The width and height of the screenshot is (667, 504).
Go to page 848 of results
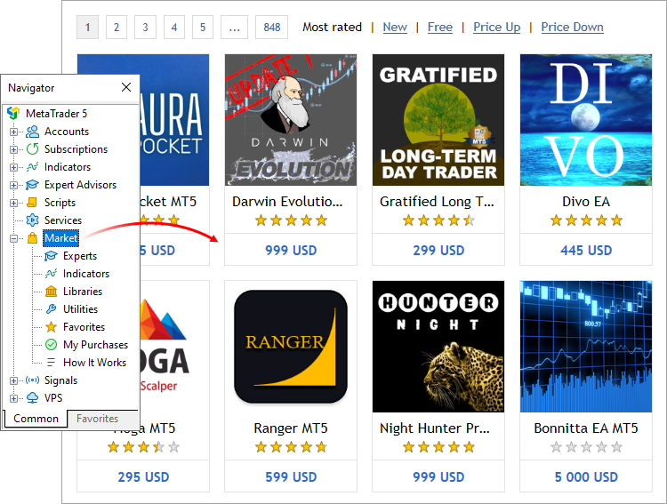tap(272, 28)
